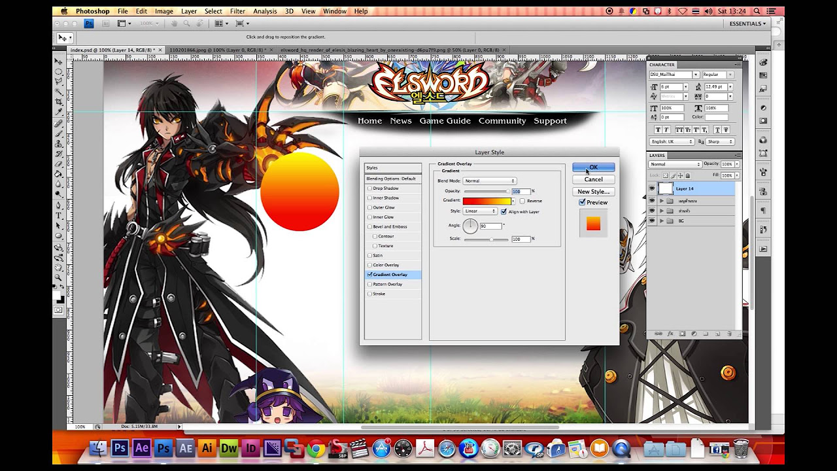
Task: Select the Eraser tool
Action: (59, 163)
